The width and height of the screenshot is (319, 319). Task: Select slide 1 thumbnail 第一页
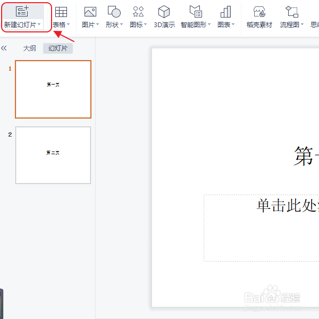[53, 89]
